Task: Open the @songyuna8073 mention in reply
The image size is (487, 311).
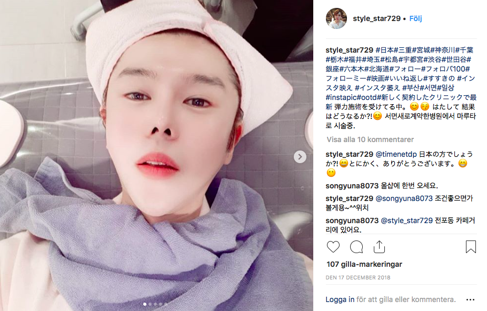Action: (404, 198)
